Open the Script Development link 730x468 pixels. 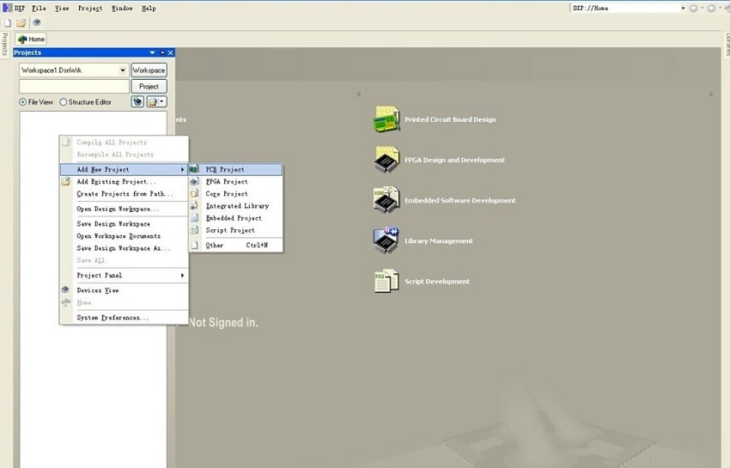(437, 282)
